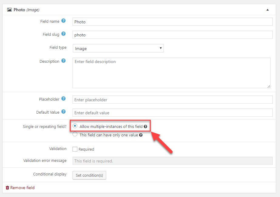Choose This field can have only one value
280x197 pixels.
(x=75, y=134)
